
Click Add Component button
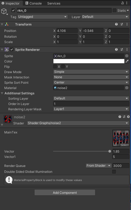coord(65,192)
